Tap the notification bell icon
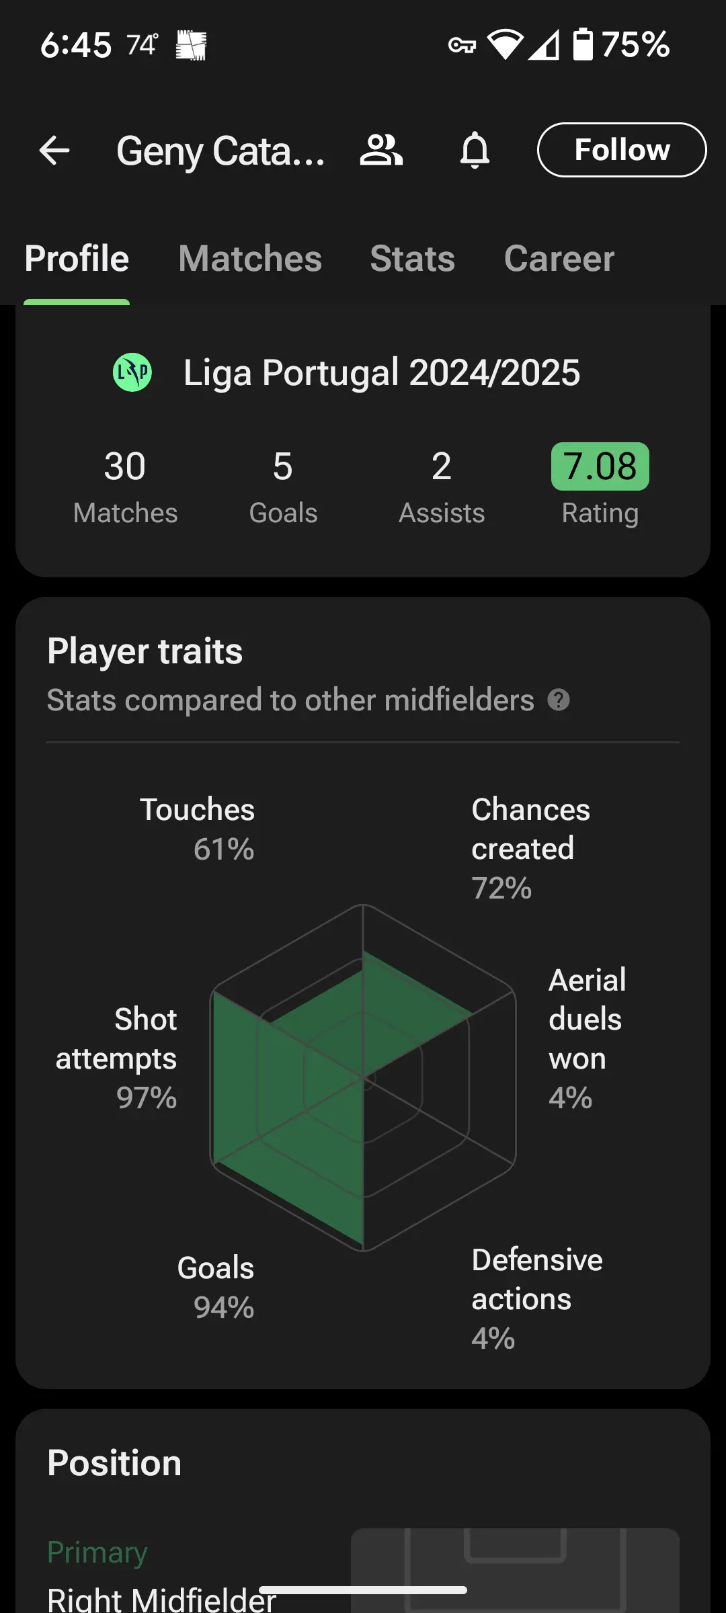 [x=475, y=150]
